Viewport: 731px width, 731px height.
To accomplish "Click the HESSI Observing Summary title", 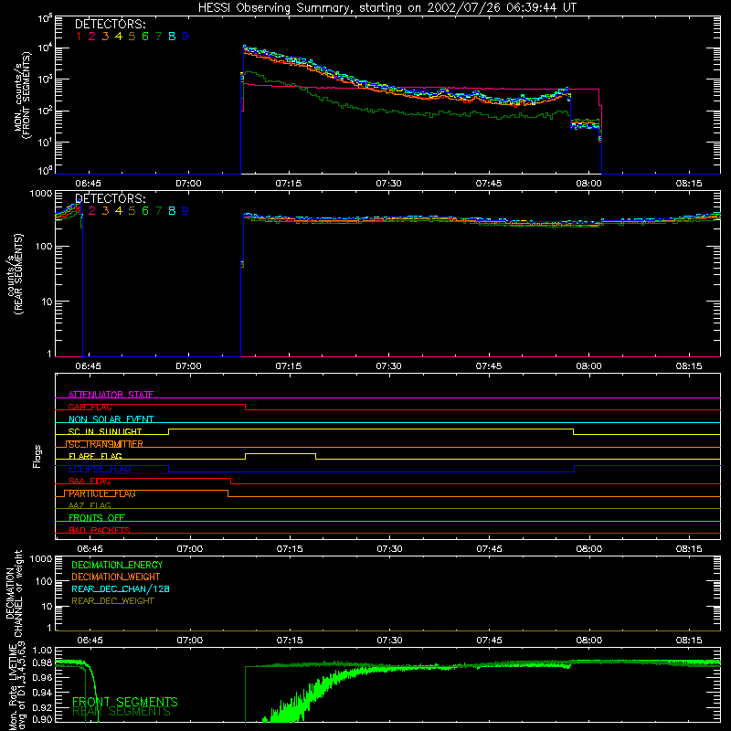I will point(387,8).
